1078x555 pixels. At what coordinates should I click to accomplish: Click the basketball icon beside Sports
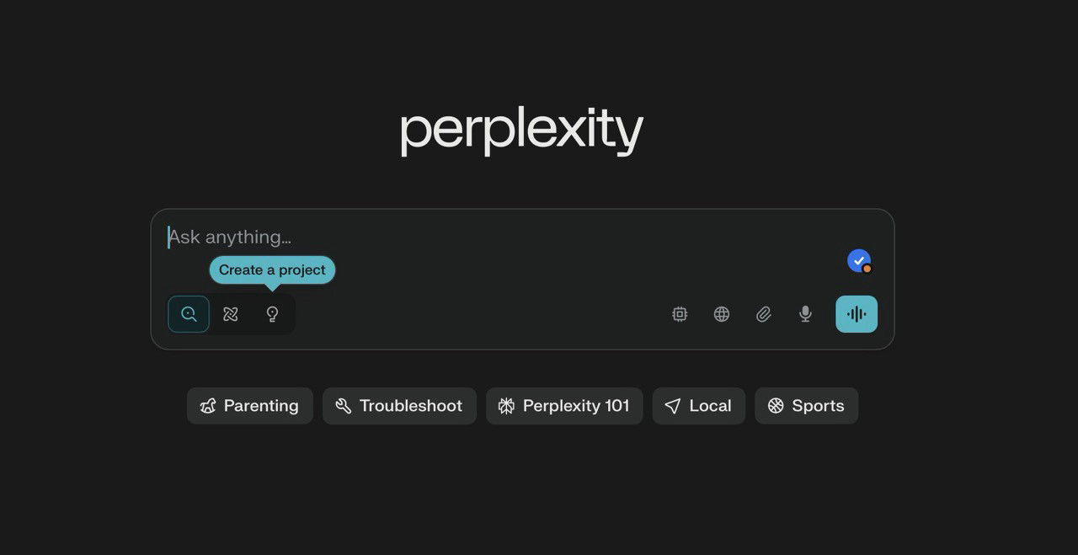tap(776, 406)
